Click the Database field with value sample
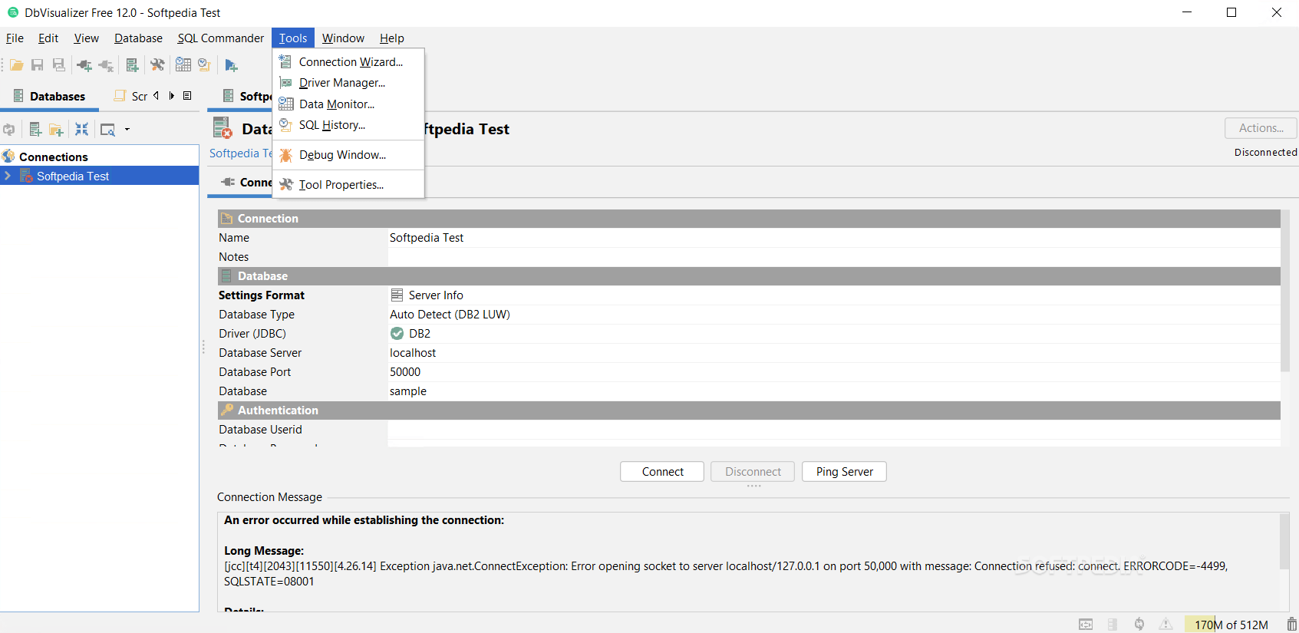 coord(834,391)
